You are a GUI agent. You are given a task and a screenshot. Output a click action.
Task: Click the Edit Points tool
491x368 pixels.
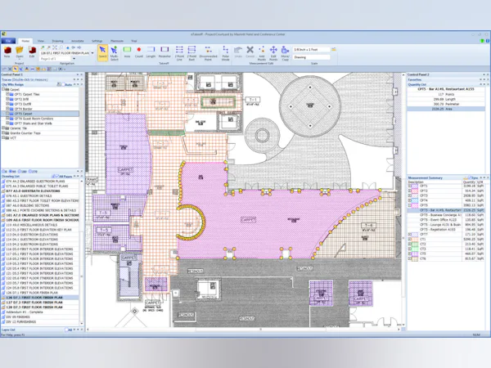273,52
